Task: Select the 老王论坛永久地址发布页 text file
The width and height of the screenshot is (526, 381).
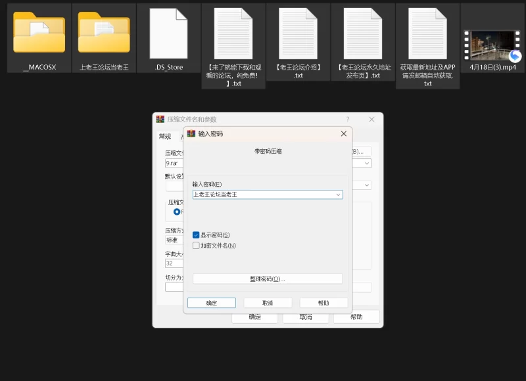Action: (363, 34)
